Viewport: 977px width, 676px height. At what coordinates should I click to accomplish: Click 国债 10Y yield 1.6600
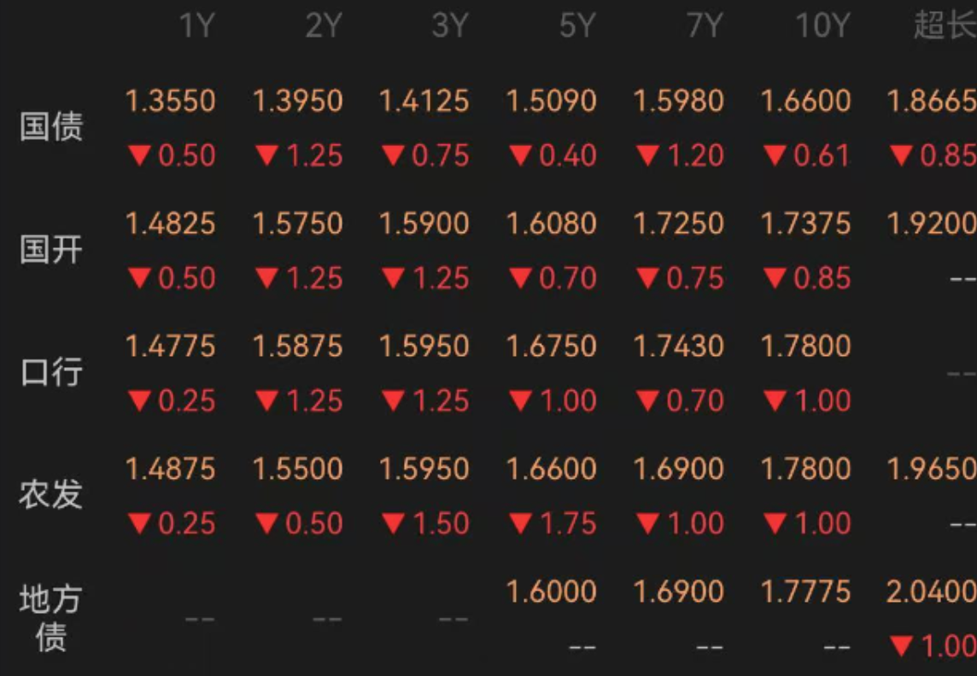(805, 101)
